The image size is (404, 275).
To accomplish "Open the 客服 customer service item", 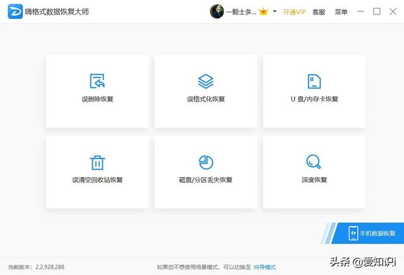I will point(319,11).
